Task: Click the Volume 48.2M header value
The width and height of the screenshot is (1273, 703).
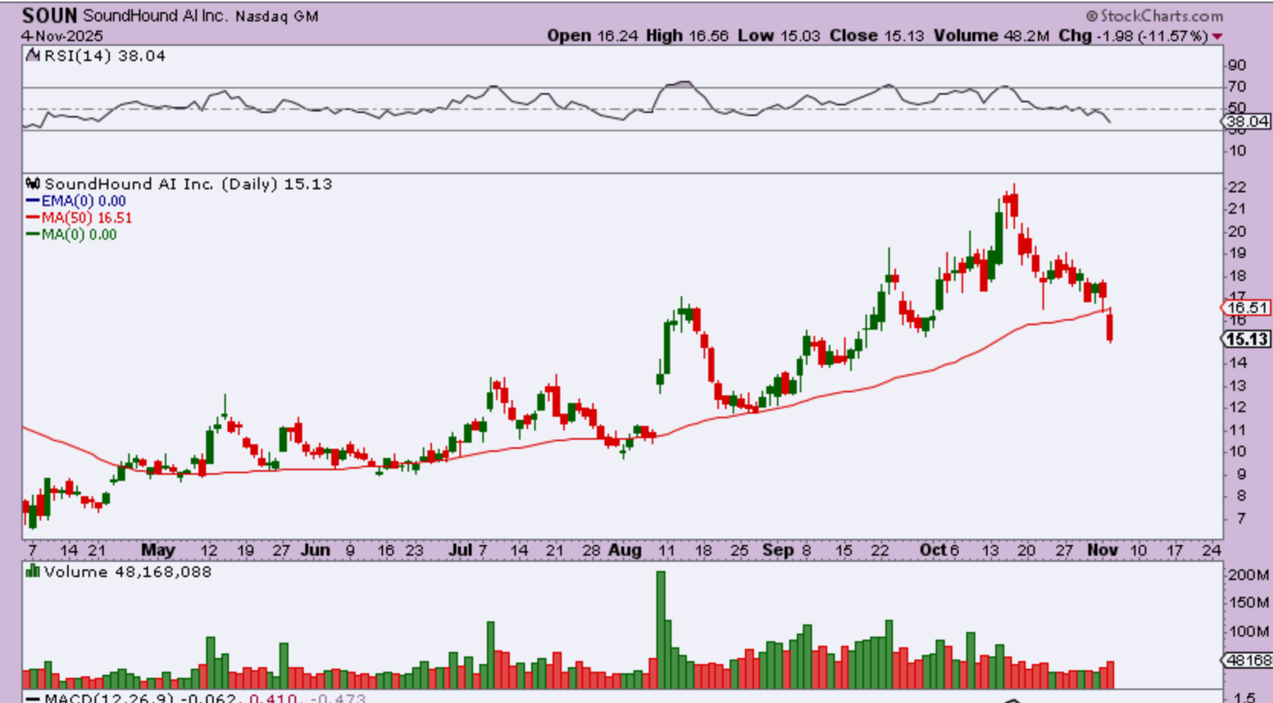Action: [x=991, y=36]
